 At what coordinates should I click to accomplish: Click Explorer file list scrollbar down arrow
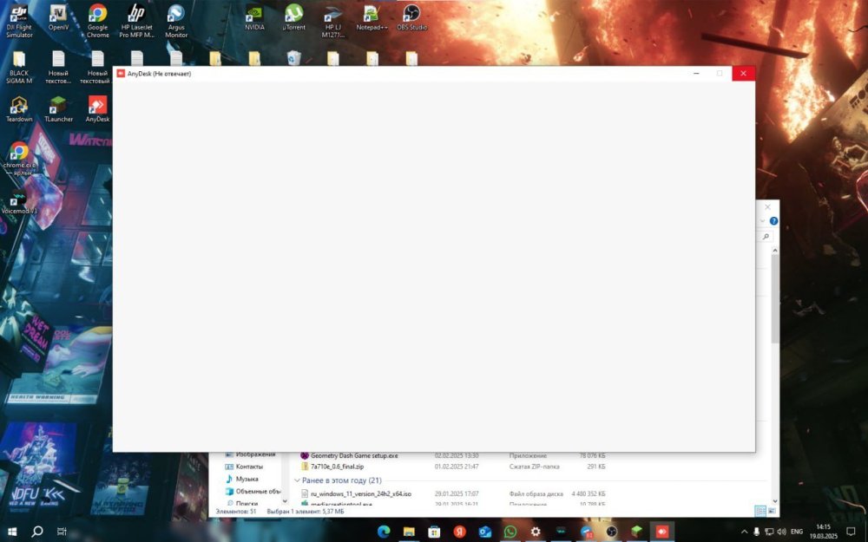coord(775,500)
